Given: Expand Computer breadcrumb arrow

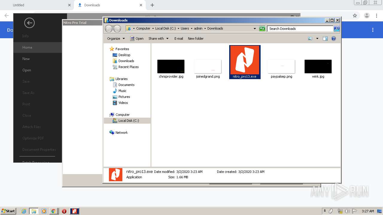Looking at the screenshot, I should 153,29.
